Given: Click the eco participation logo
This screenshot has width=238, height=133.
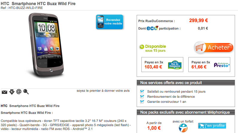Looking at the screenshot, I should [152, 28].
